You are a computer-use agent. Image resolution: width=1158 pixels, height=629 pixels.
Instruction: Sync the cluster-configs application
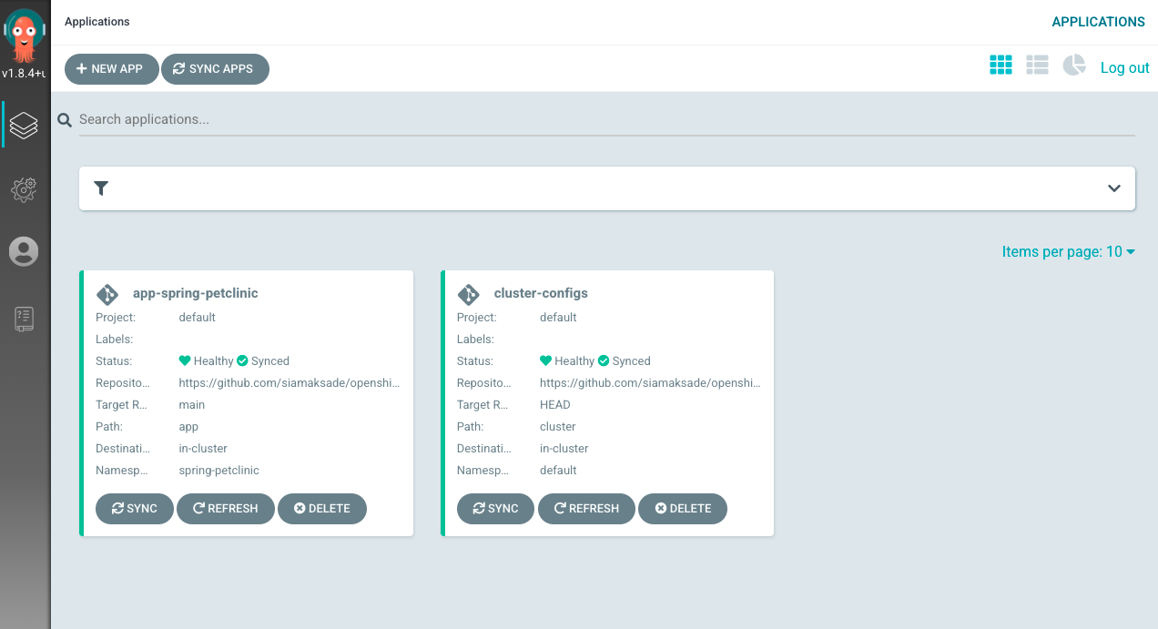pyautogui.click(x=495, y=509)
